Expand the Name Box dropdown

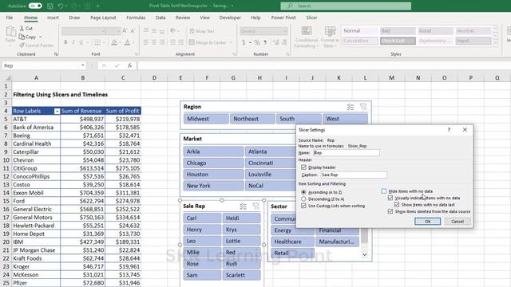point(83,65)
